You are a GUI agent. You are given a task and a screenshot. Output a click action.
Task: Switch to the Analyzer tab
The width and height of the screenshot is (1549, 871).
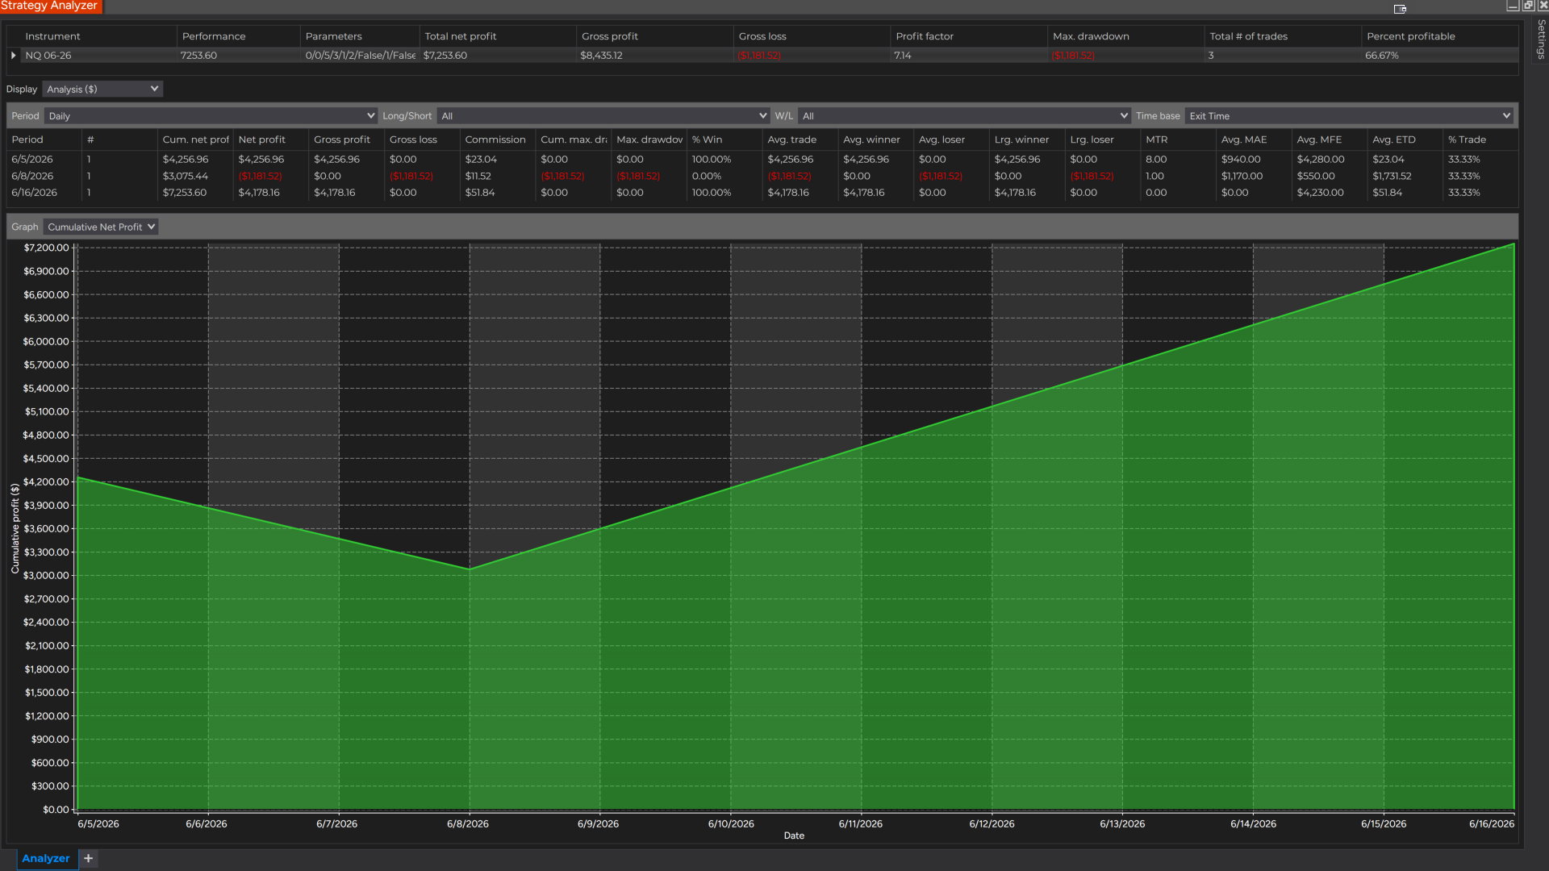pos(46,858)
